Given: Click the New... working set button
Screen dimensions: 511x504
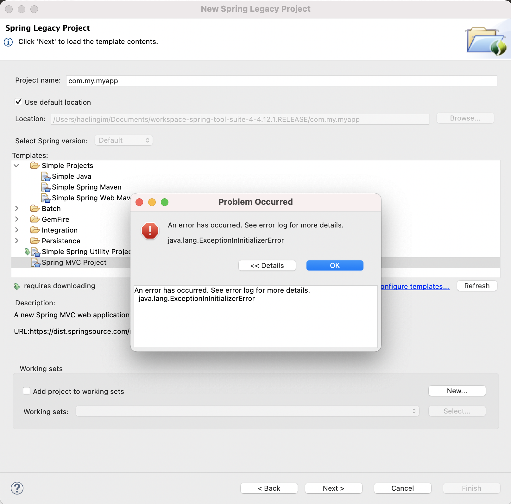Looking at the screenshot, I should 457,391.
